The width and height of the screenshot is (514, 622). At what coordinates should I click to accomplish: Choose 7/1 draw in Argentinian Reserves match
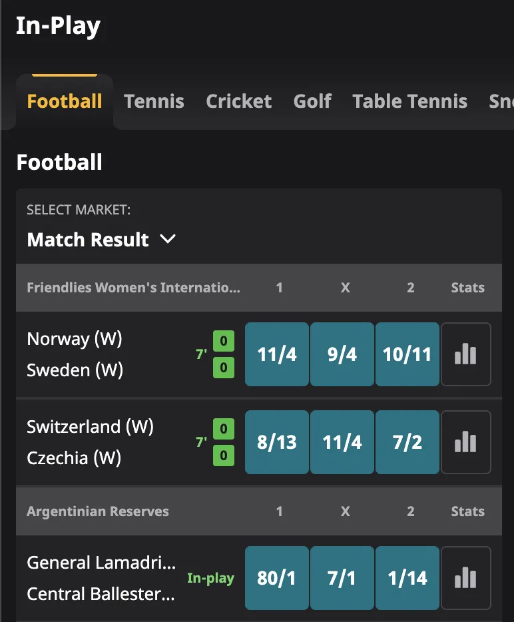[342, 577]
